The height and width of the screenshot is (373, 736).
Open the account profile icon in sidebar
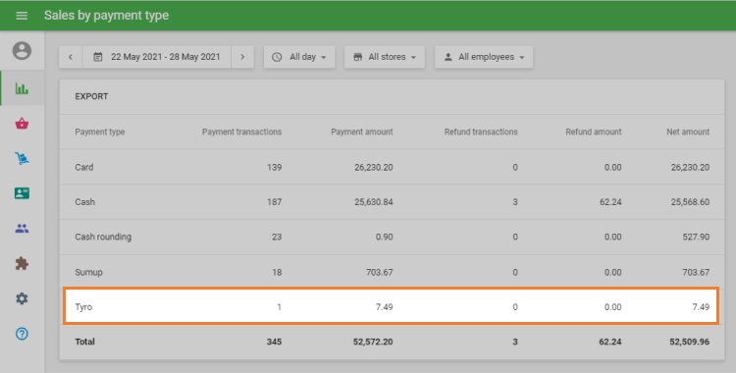click(22, 51)
